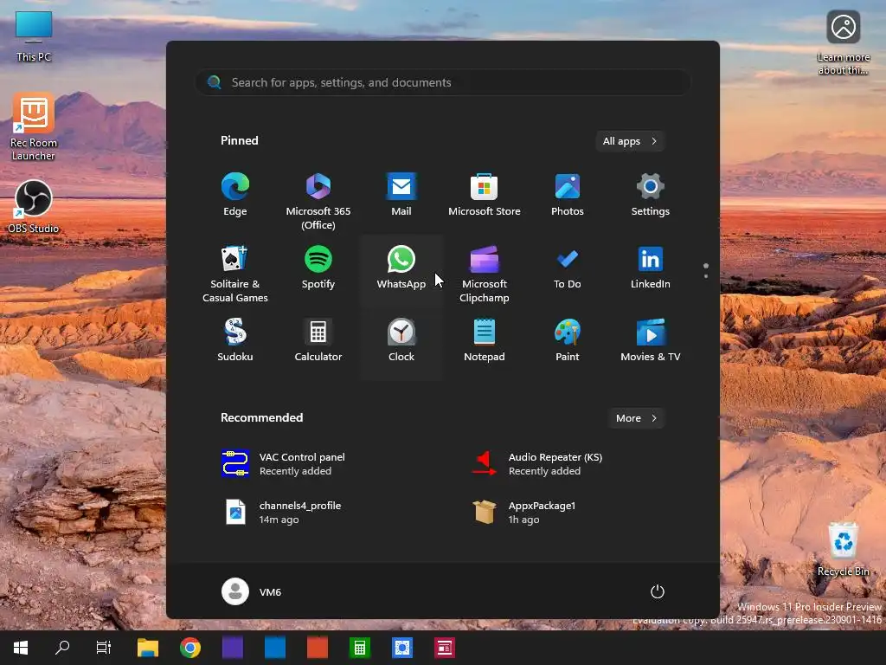Expand the All apps list
This screenshot has height=665, width=886.
point(630,141)
